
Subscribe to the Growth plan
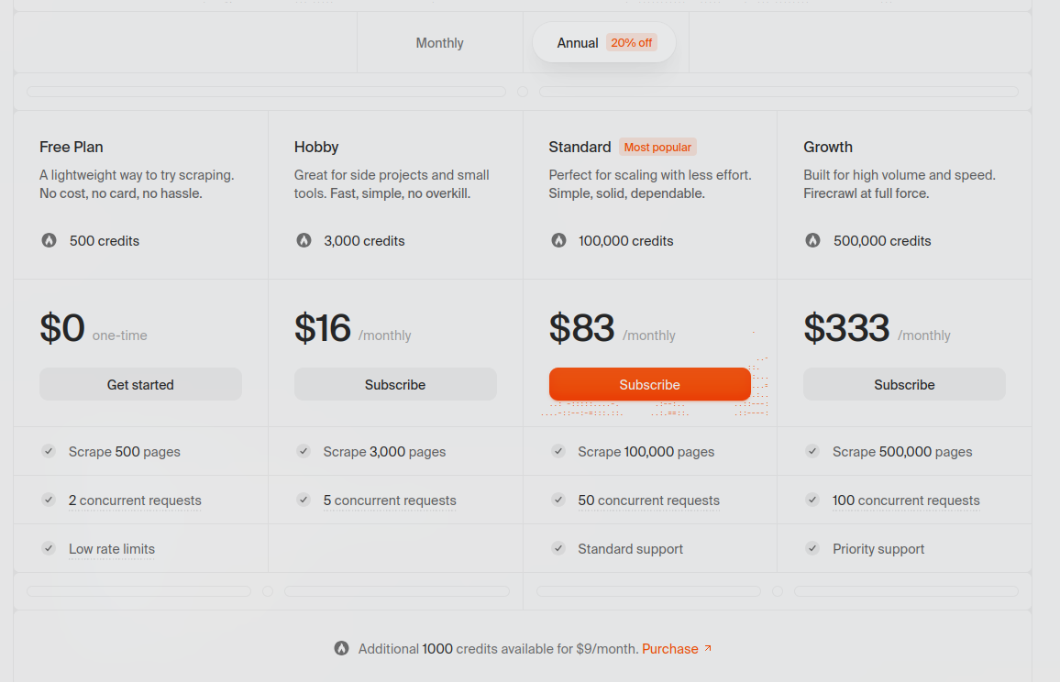point(904,385)
